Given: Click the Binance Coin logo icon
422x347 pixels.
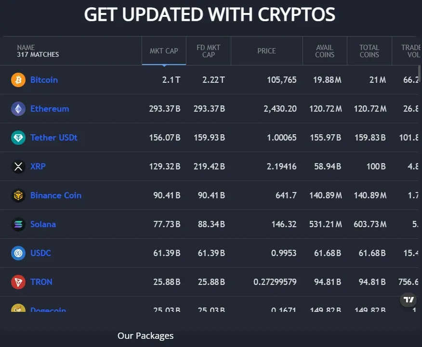Looking at the screenshot, I should 18,195.
